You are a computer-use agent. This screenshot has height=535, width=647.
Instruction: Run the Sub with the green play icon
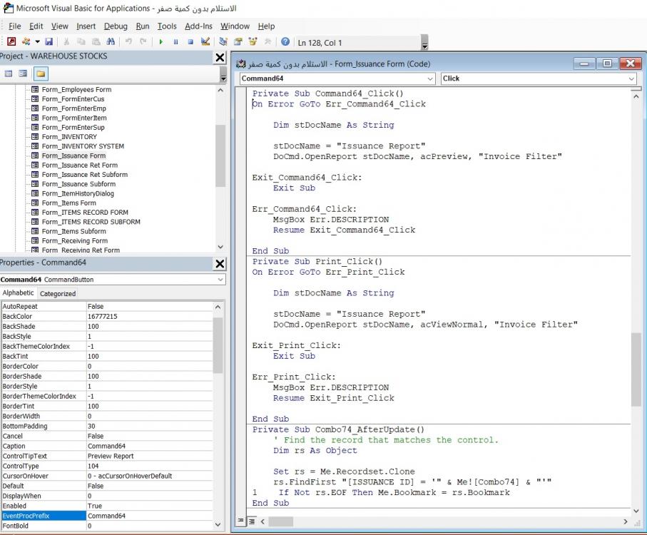(161, 41)
